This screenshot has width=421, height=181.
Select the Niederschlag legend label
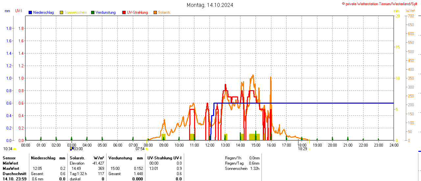point(43,12)
